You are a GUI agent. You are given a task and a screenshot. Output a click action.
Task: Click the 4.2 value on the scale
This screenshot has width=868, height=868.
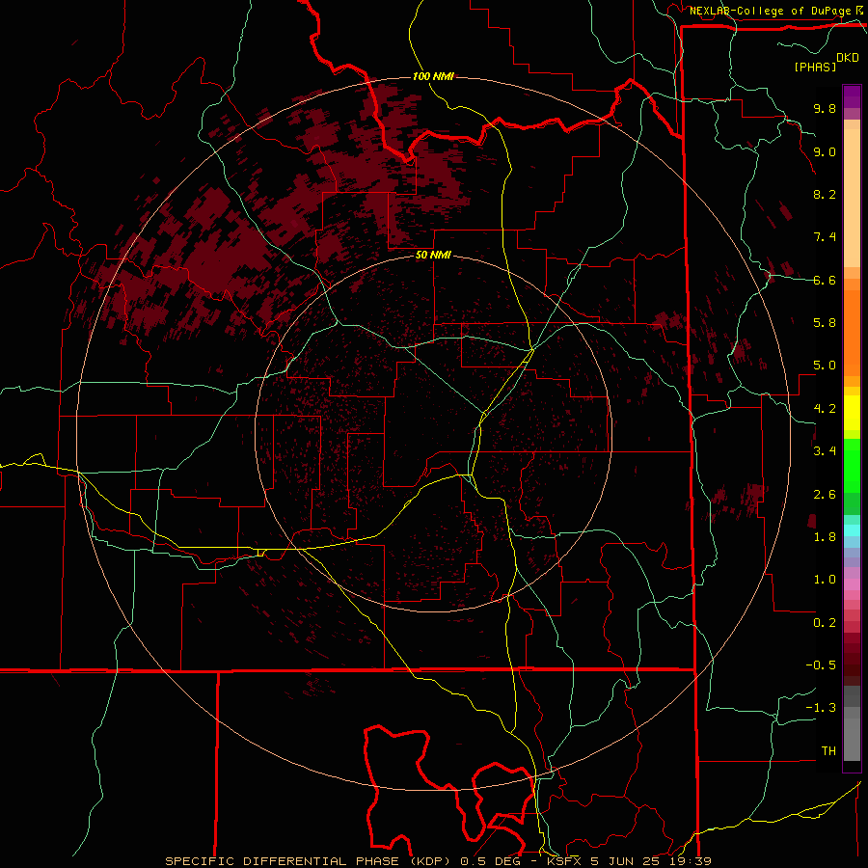coord(825,409)
